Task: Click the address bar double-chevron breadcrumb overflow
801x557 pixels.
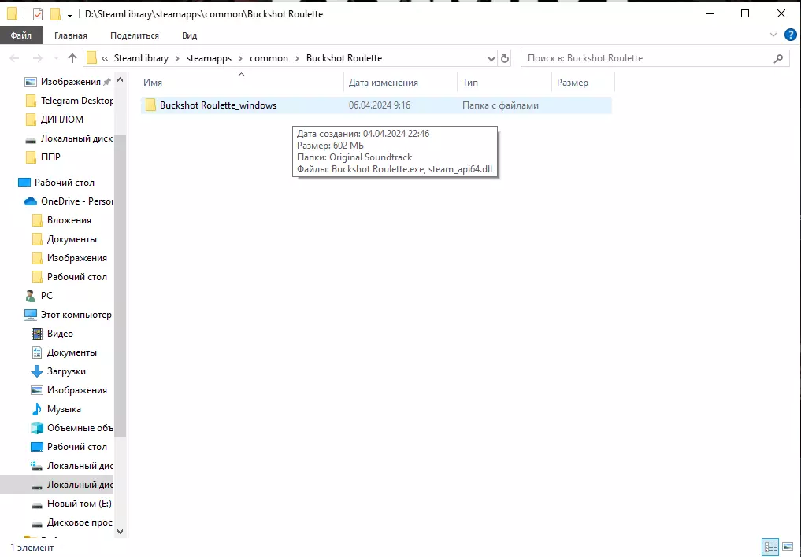Action: point(105,58)
